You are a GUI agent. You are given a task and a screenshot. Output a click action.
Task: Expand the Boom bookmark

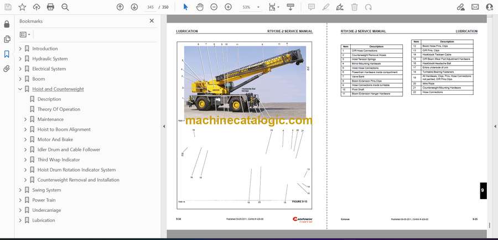[x=20, y=79]
